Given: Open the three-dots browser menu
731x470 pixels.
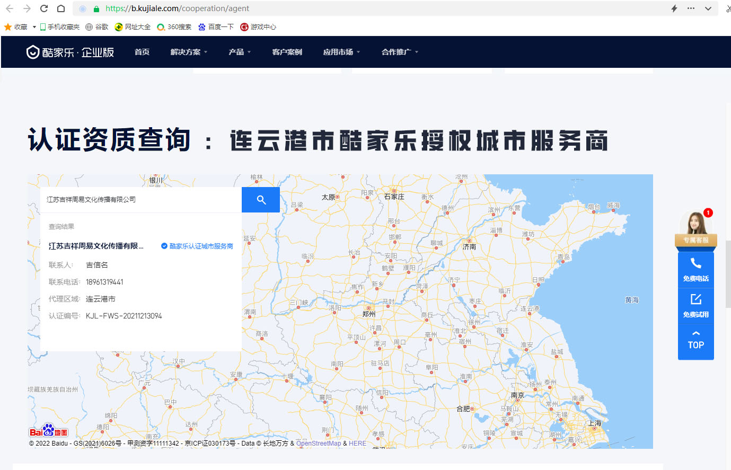Looking at the screenshot, I should click(x=691, y=8).
